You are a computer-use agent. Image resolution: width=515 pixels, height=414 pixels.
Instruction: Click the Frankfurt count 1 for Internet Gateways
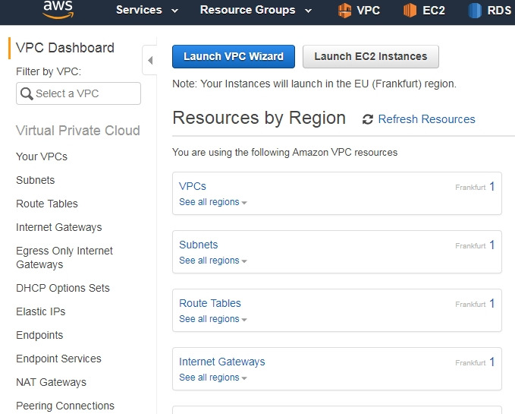(492, 362)
